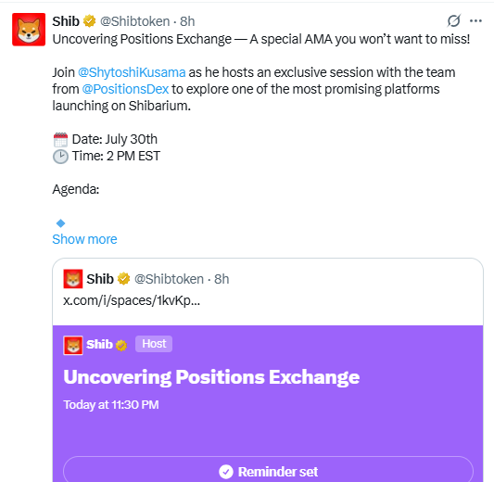The image size is (494, 482).
Task: Open the @ShytoshiKusama mention
Action: [x=132, y=72]
